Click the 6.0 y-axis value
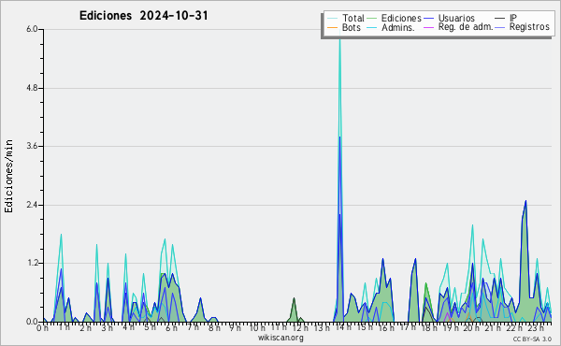The image size is (561, 346). click(32, 29)
